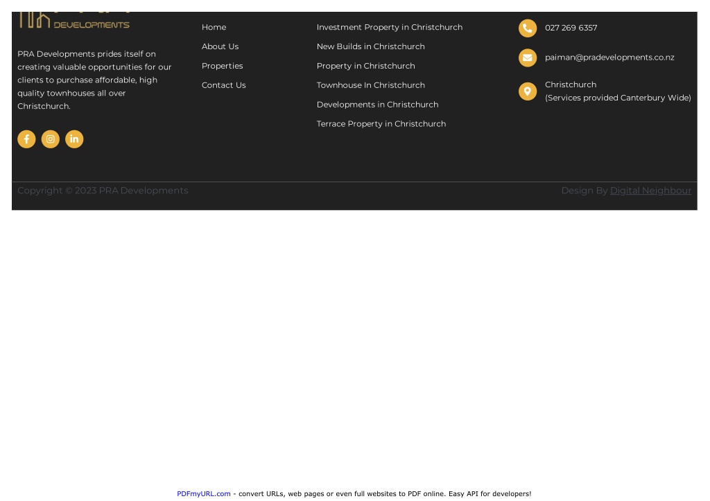
Task: Open Property in Christchurch link
Action: [x=365, y=66]
